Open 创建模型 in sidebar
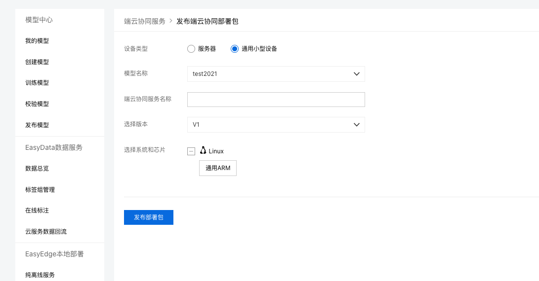The image size is (539, 281). [37, 62]
